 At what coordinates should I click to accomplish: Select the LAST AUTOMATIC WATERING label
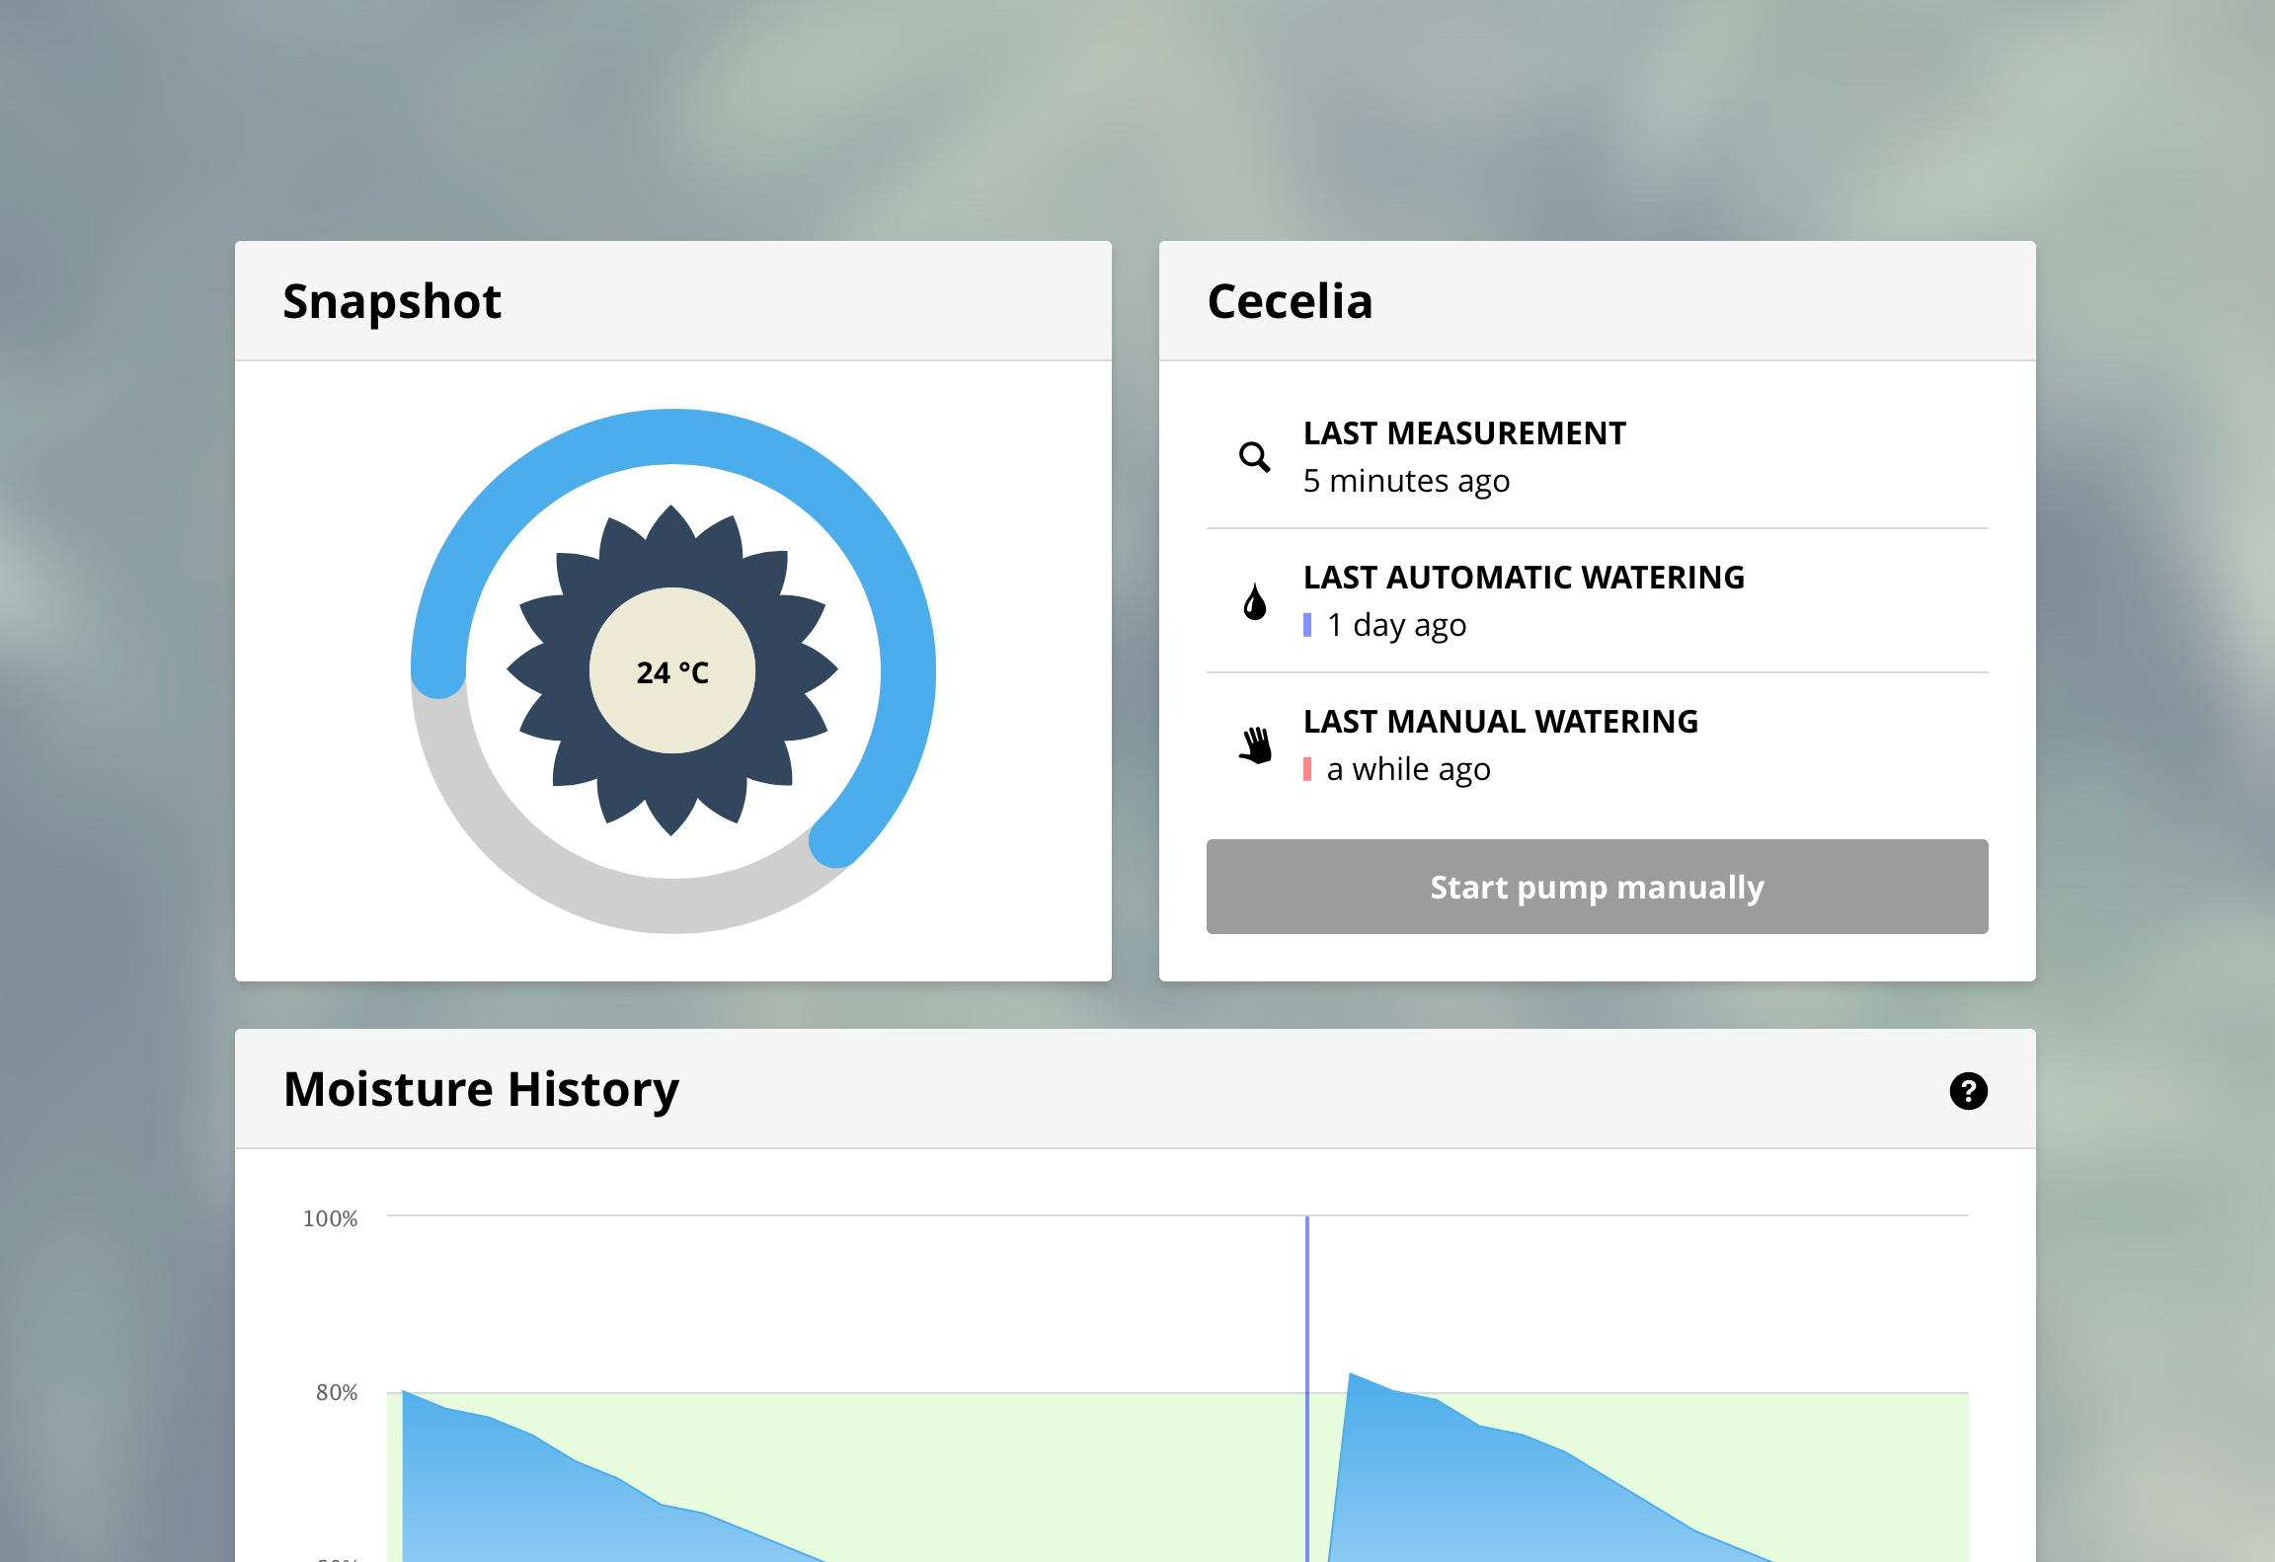click(x=1524, y=578)
